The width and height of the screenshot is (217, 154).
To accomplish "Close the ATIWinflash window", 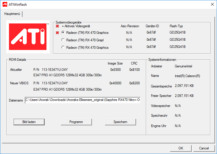I will (210, 4).
